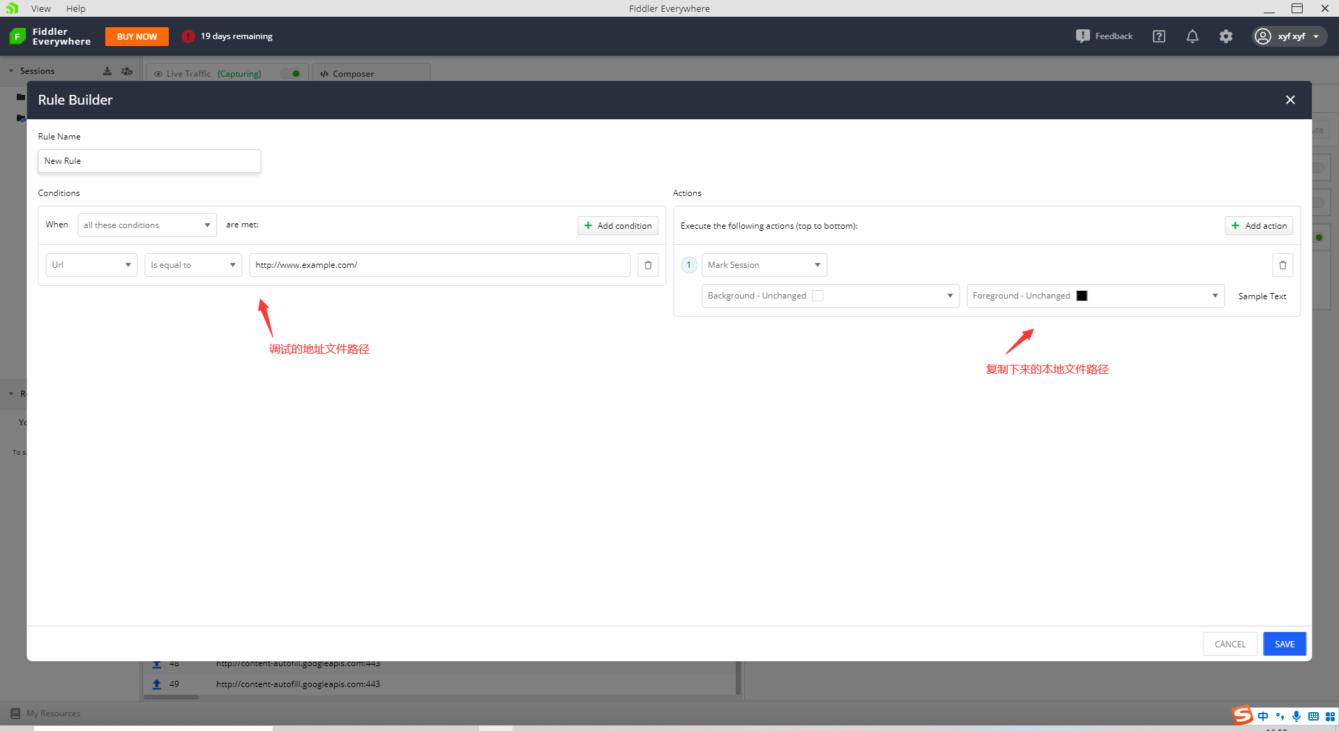Click the condition URL value field
This screenshot has height=731, width=1339.
440,265
